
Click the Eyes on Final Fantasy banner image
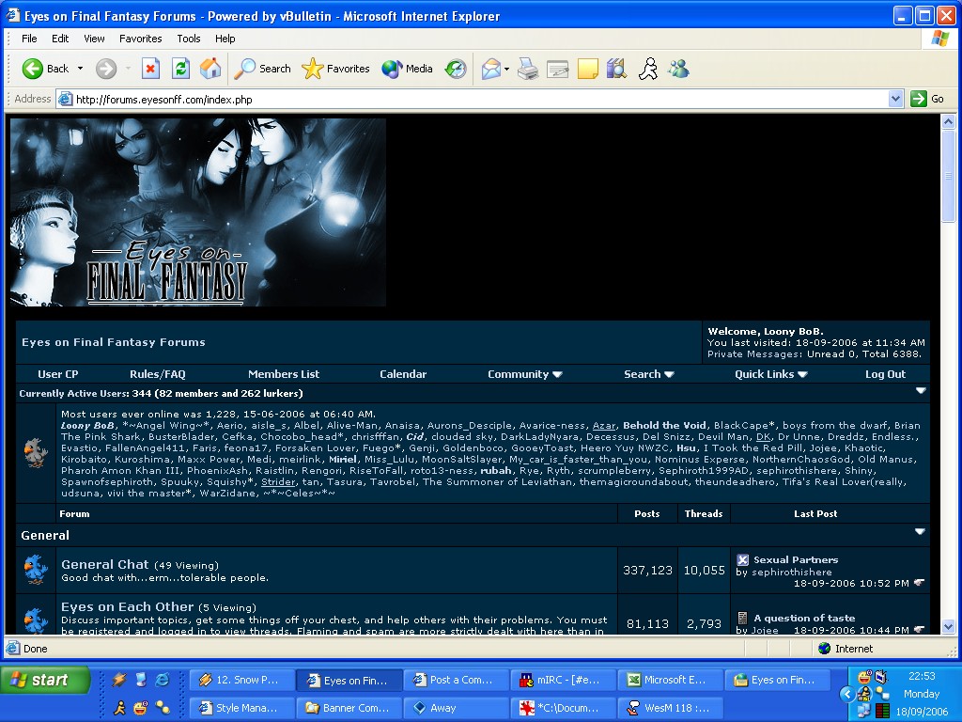198,212
